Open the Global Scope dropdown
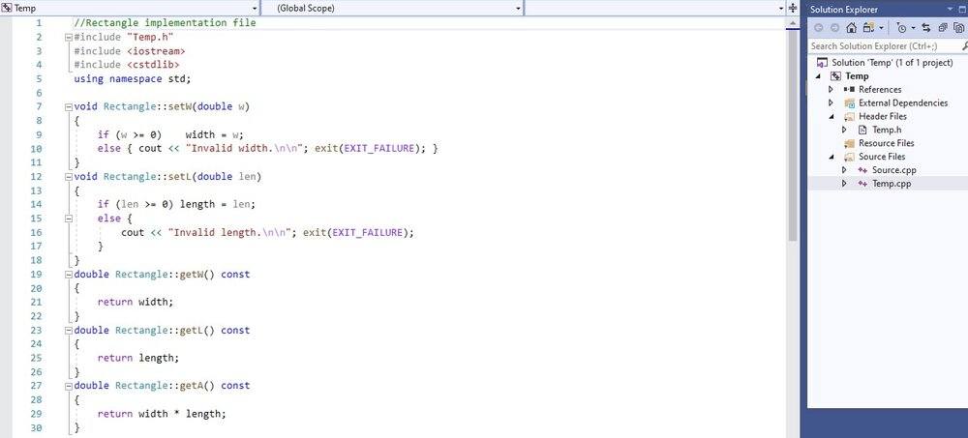 tap(518, 9)
